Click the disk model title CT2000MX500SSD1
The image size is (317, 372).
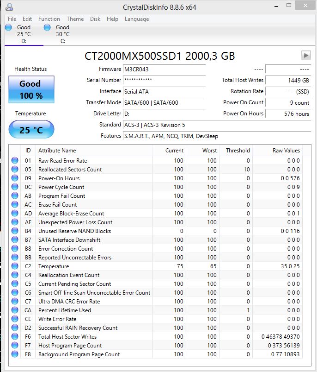(133, 56)
